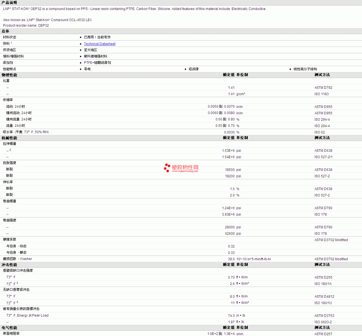362x336 pixels.
Task: Click the 收缩率 property label
Action: point(8,100)
